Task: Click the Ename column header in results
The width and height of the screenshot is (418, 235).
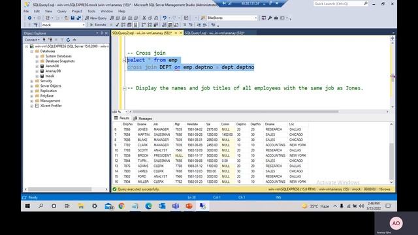Action: click(142, 125)
